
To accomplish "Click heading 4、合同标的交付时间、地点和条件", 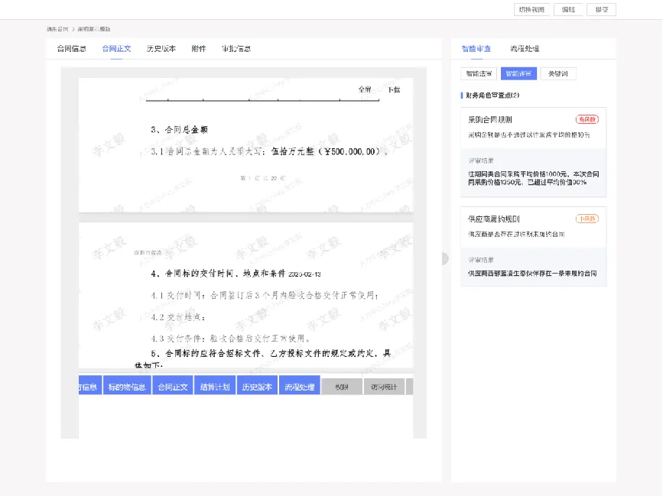I will pos(218,274).
